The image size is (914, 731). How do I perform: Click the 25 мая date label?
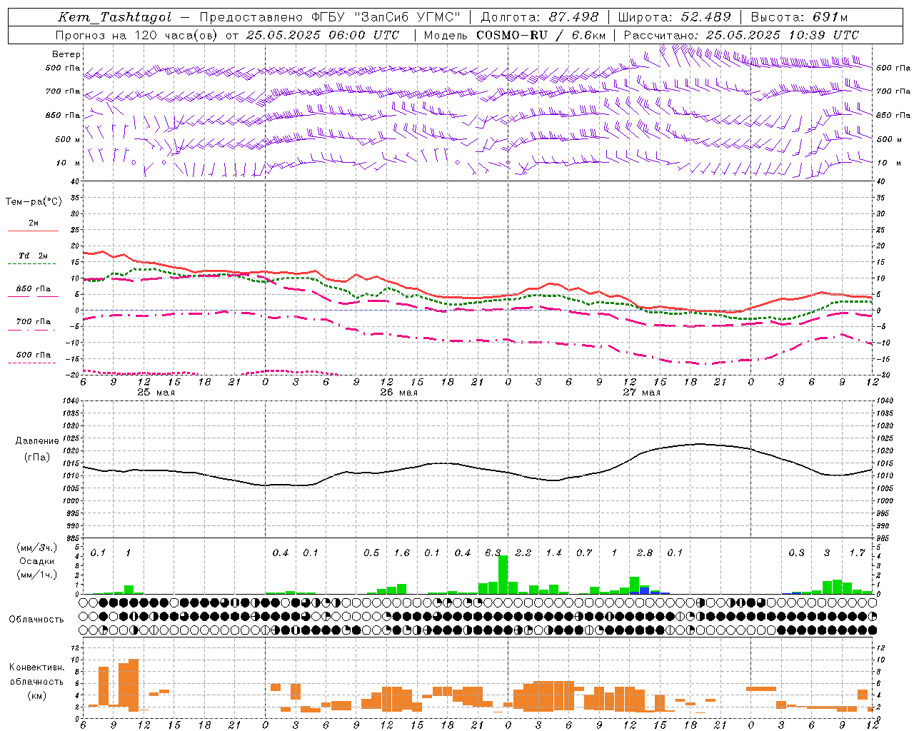coord(156,393)
